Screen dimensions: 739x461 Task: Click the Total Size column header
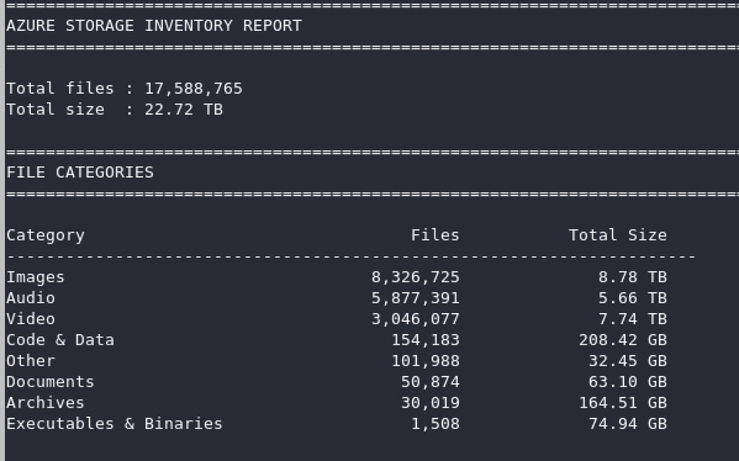[x=618, y=235]
